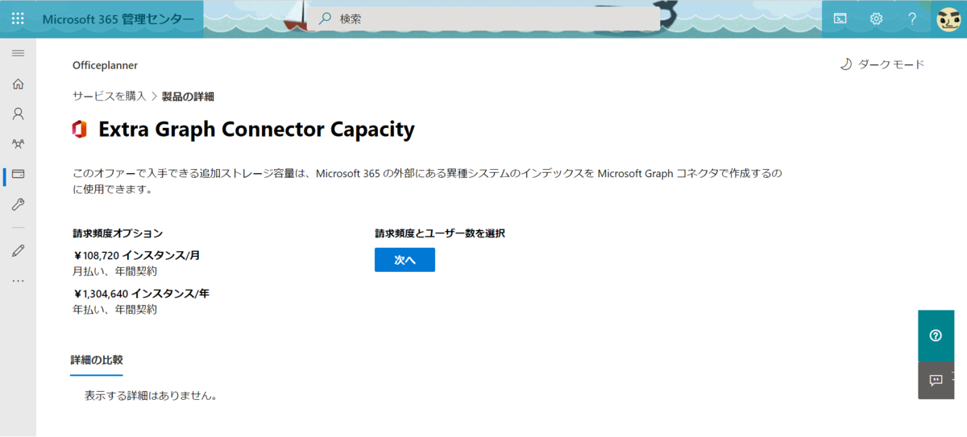
Task: Open the customize navigation pencil icon
Action: (18, 250)
